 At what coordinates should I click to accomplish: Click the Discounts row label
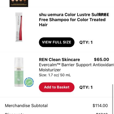coord(14,113)
